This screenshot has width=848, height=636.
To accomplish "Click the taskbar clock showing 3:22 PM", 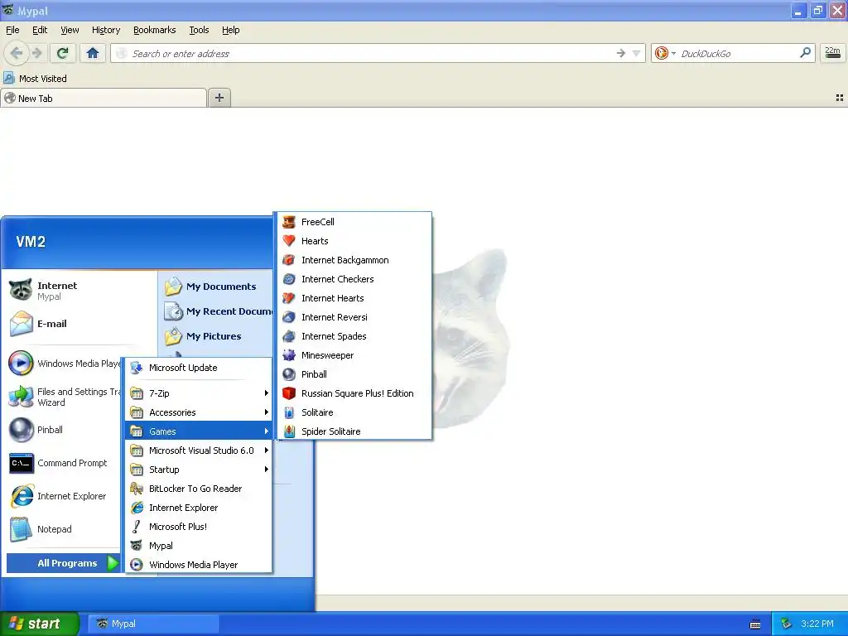I will pyautogui.click(x=817, y=624).
